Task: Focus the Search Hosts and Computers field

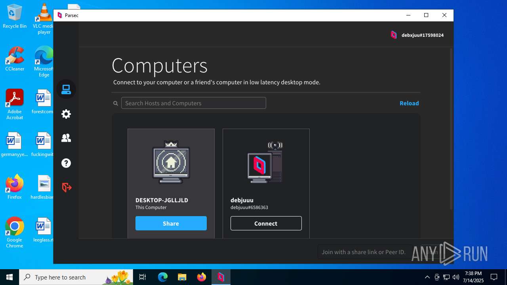Action: (194, 103)
